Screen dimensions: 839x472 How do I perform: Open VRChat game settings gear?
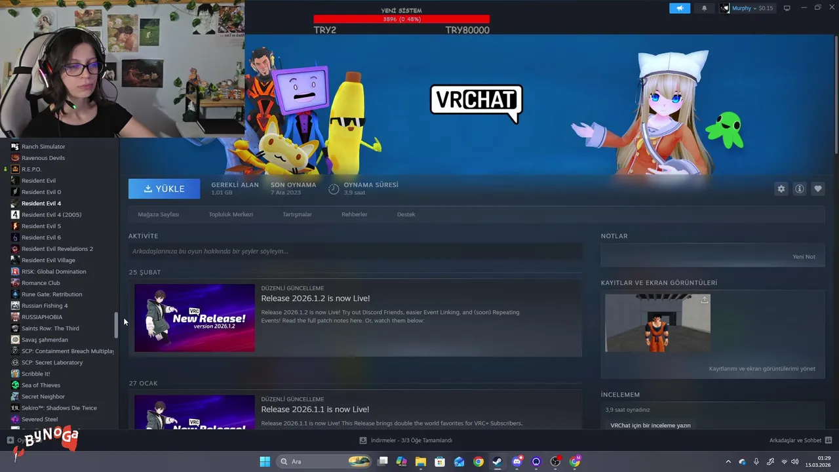click(x=781, y=189)
